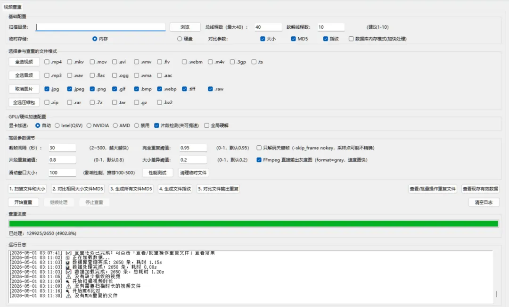Click the 清空日志 button
The image size is (509, 307).
tap(484, 202)
